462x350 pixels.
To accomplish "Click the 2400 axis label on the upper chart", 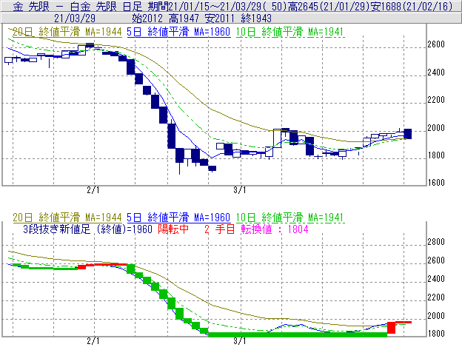I will click(436, 73).
